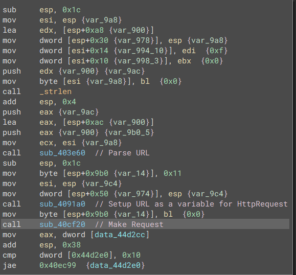Jump to address 0x40ec99 in jae line
The width and height of the screenshot is (296, 275).
point(58,265)
